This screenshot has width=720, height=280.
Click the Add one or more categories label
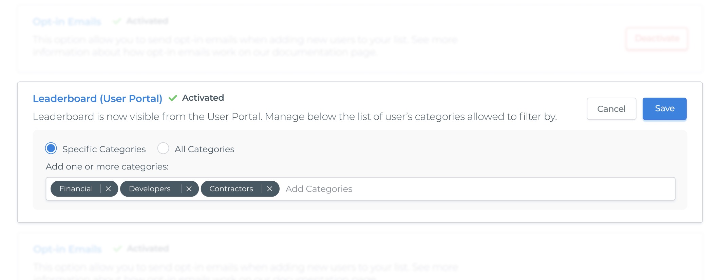[x=107, y=167]
